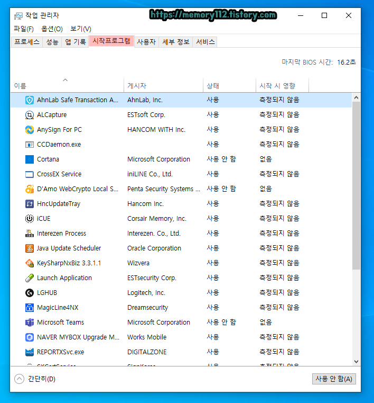Screen dimensions: 374x403
Task: Select the MagicLine4NX entry name
Action: coord(58,308)
